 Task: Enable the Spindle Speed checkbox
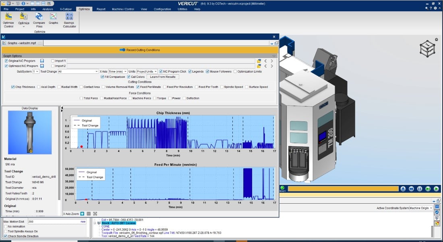point(222,87)
